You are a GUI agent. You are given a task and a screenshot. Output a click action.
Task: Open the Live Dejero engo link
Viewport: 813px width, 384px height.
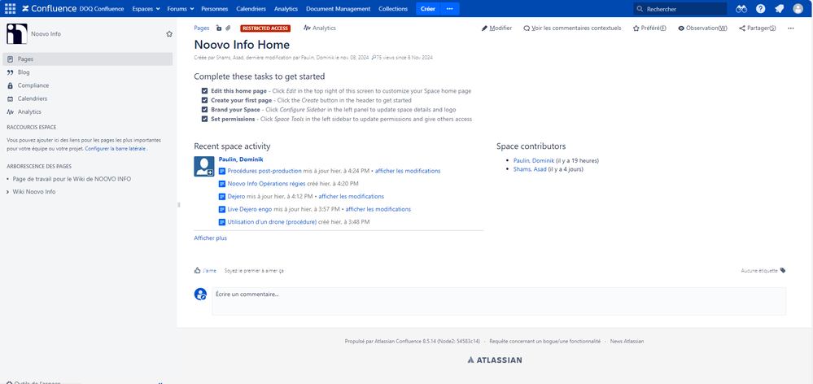pyautogui.click(x=250, y=209)
